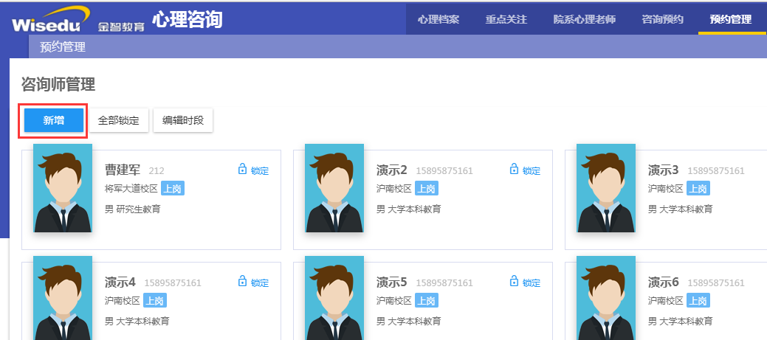Click 上岗 badge on 演示5 card

pyautogui.click(x=427, y=300)
